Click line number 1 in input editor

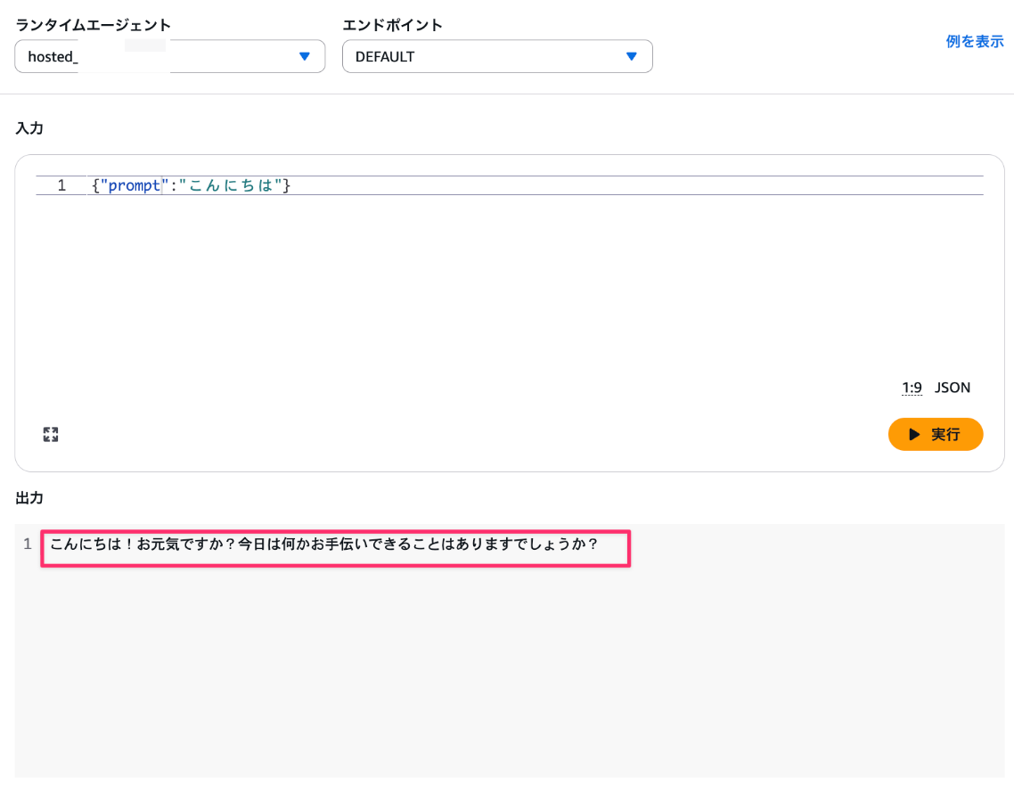pyautogui.click(x=61, y=185)
